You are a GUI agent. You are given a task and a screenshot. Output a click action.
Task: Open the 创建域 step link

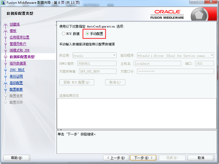point(15,24)
